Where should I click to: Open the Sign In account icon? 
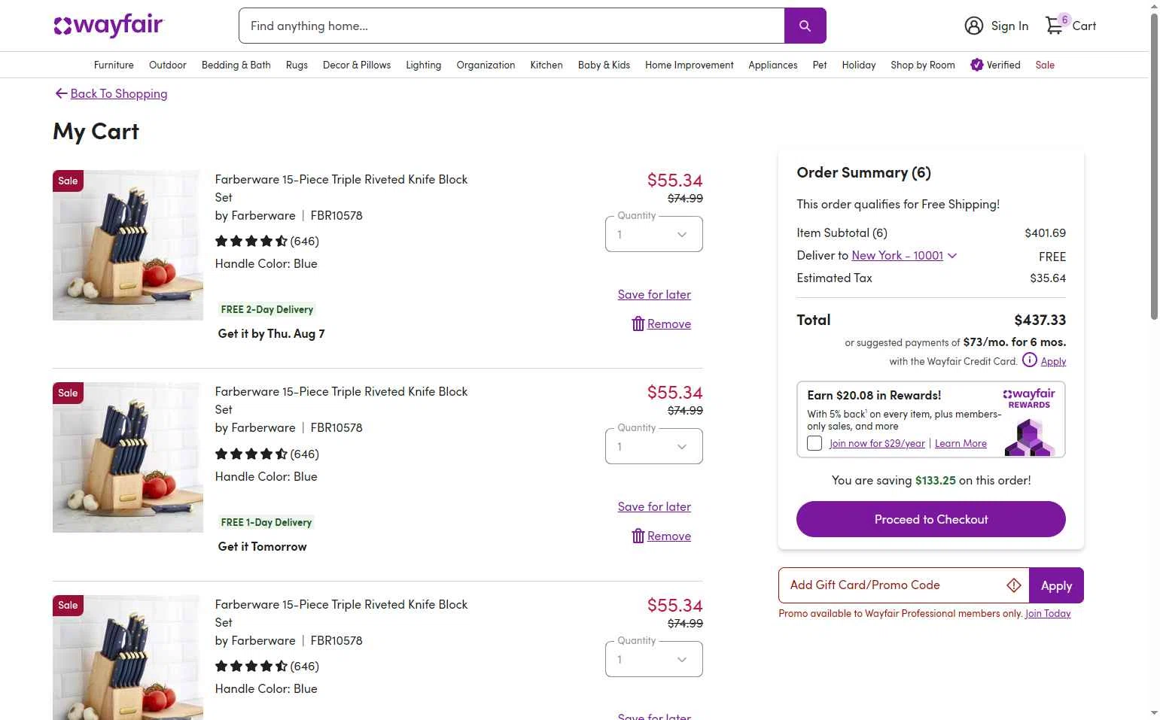973,26
